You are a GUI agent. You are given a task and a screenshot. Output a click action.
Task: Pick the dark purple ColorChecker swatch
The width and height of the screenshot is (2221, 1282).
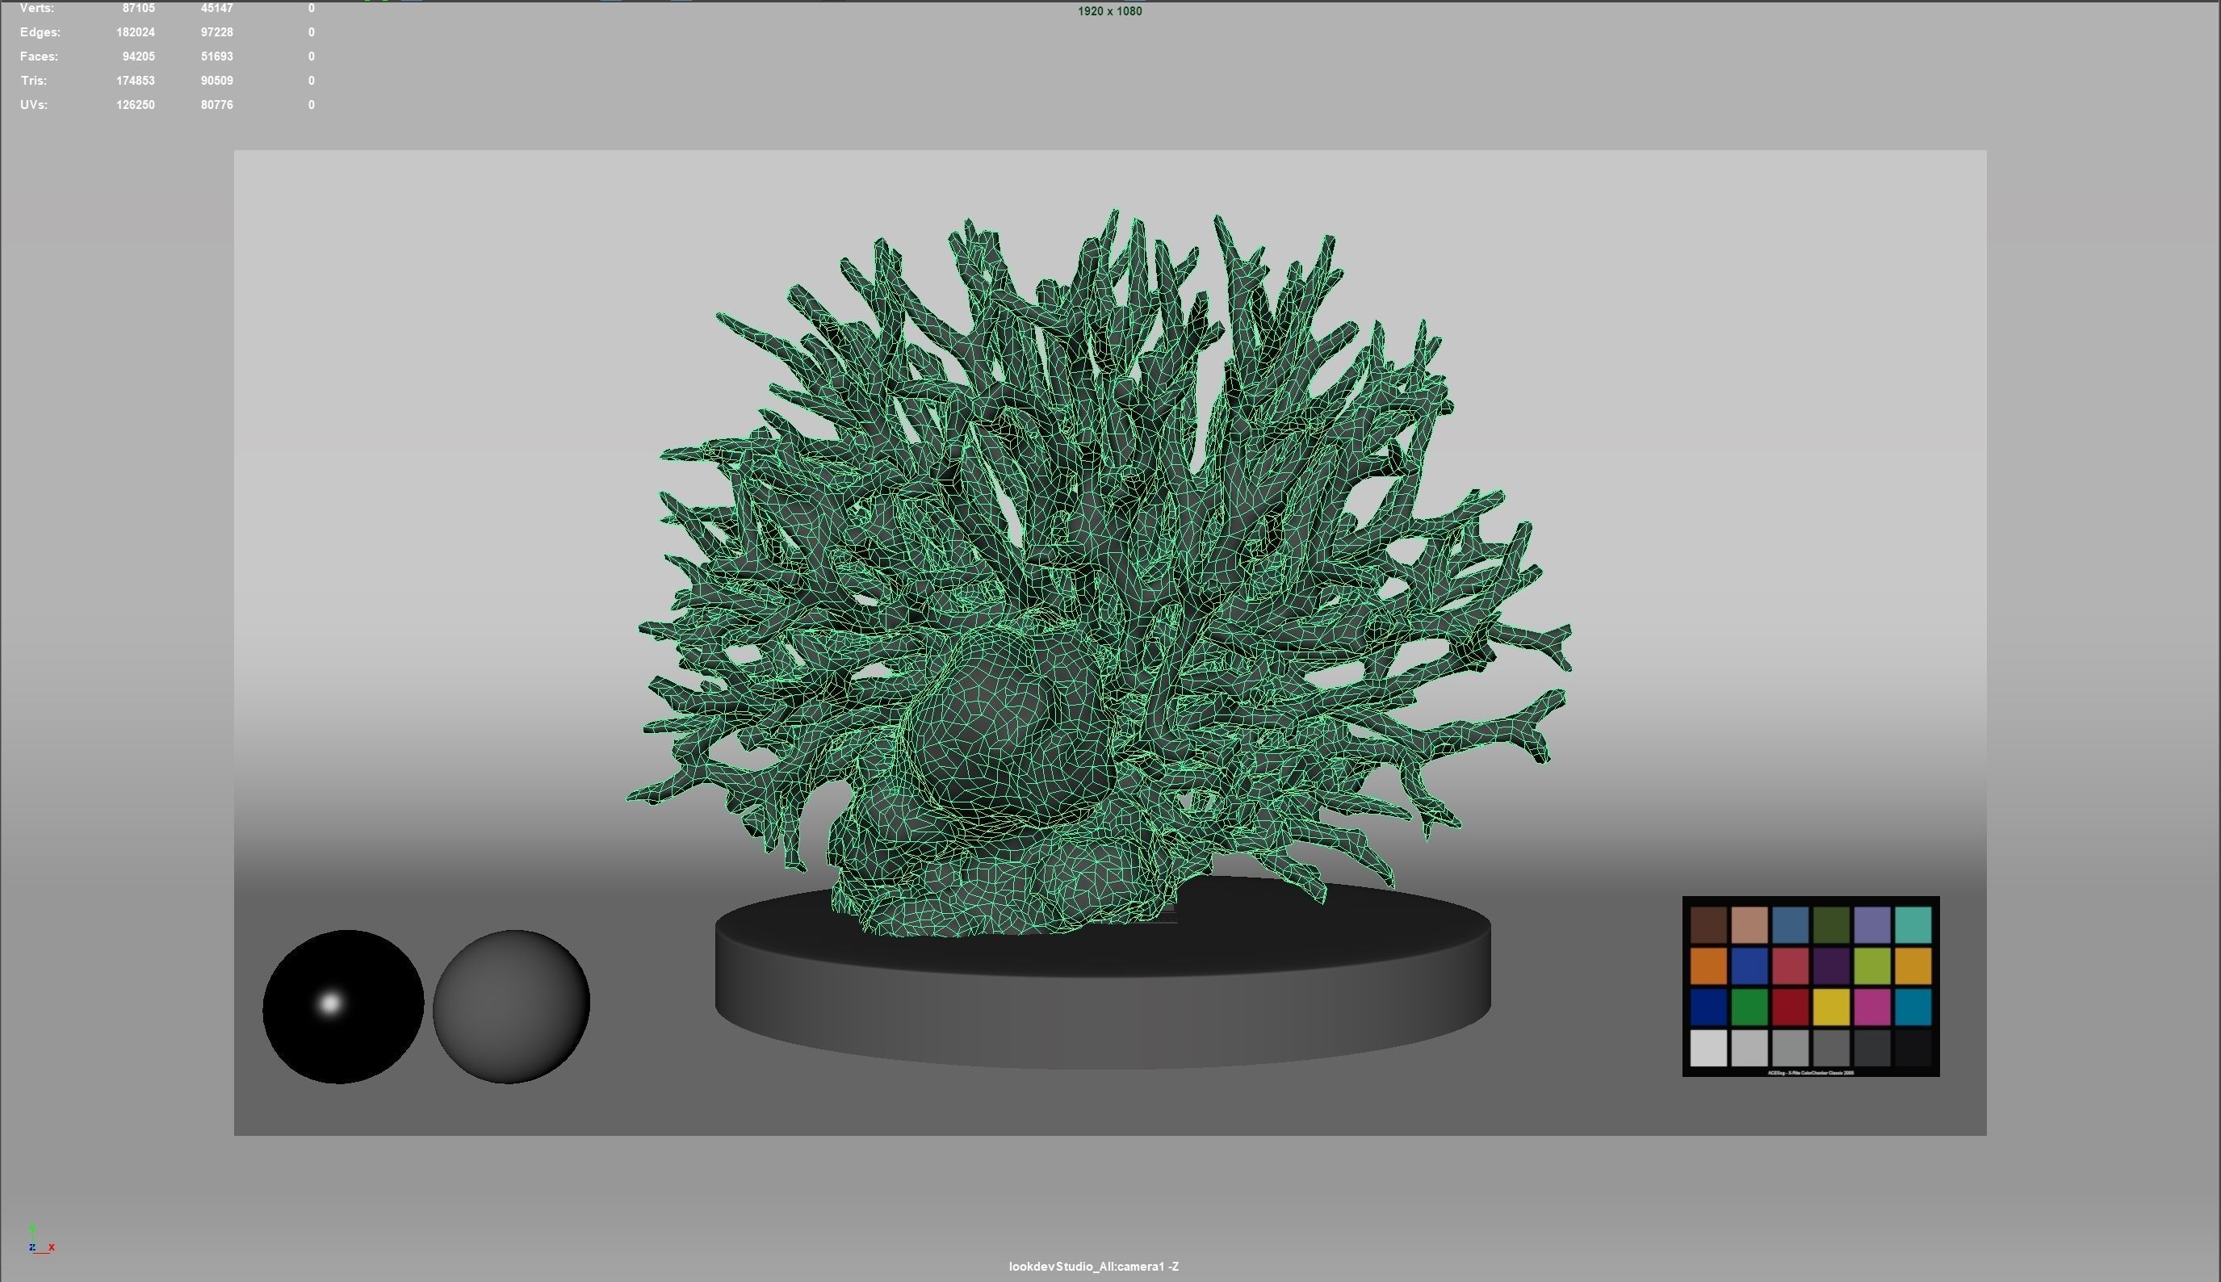(x=1831, y=966)
